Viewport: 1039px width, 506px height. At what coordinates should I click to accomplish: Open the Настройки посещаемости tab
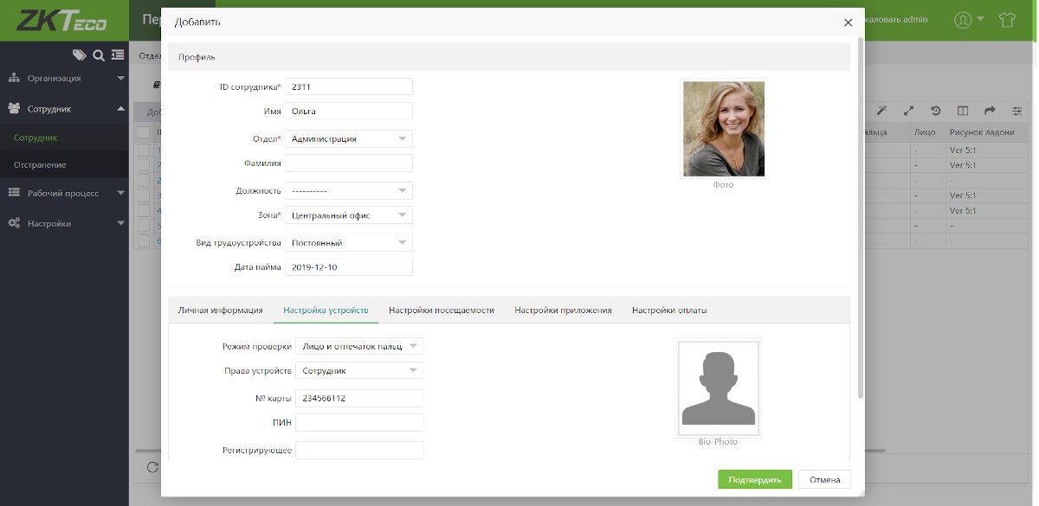pyautogui.click(x=442, y=311)
